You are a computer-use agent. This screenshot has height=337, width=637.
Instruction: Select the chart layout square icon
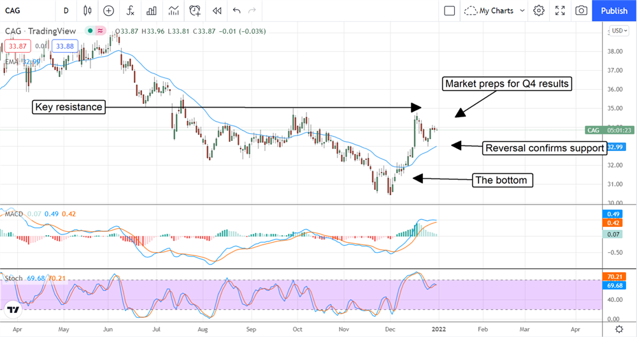click(449, 11)
